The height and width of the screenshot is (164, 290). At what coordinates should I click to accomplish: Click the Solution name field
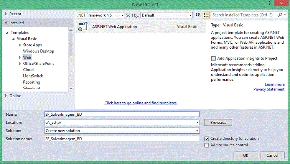click(x=122, y=139)
